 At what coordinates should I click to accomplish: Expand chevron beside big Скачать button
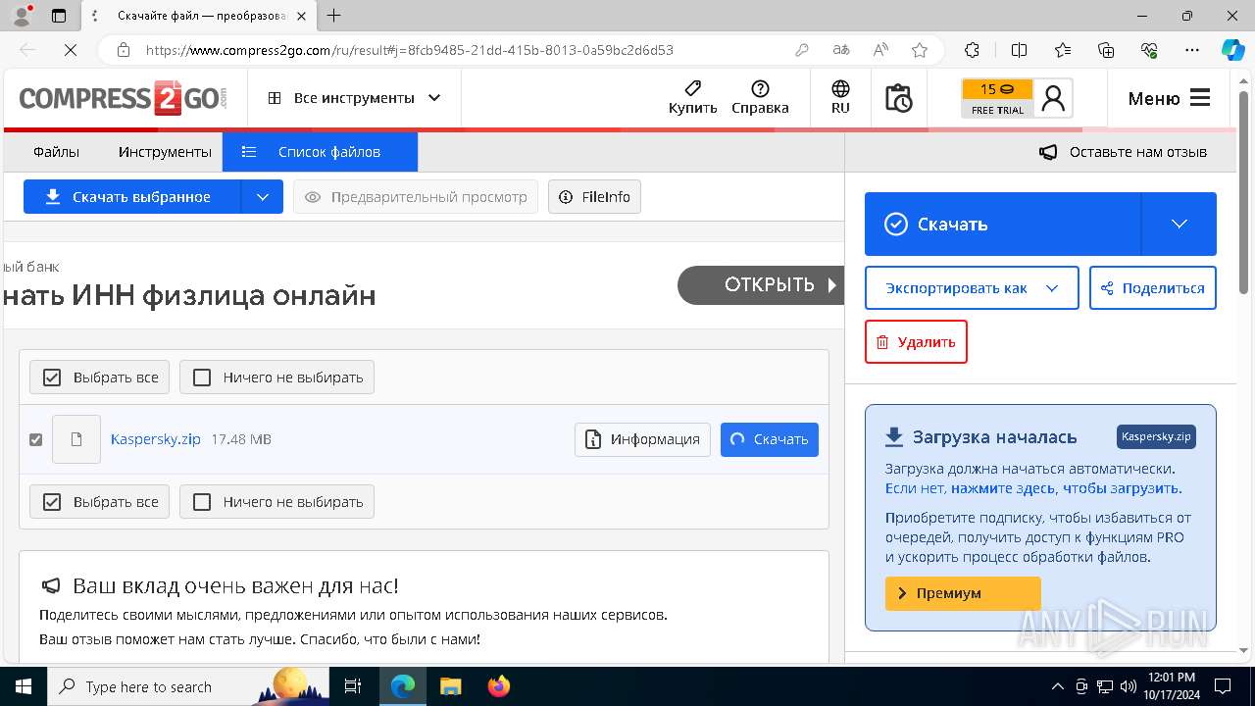click(x=1180, y=224)
